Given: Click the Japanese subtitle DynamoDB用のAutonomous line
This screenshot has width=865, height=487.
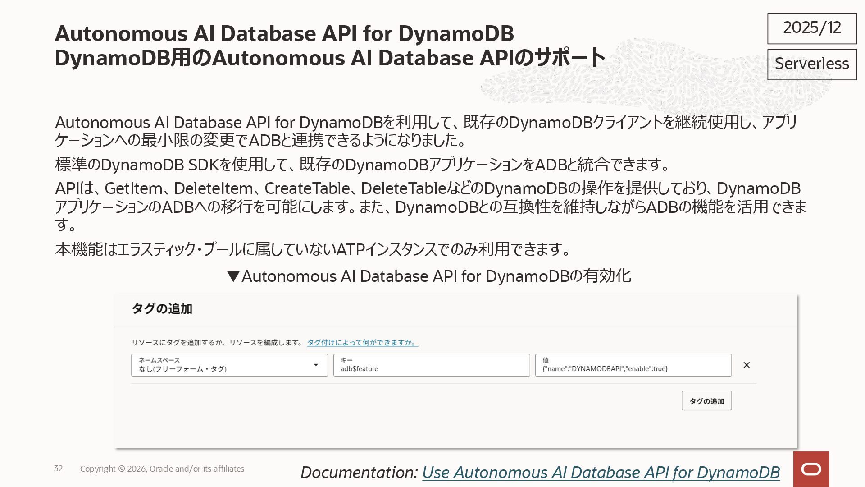Looking at the screenshot, I should coord(330,58).
